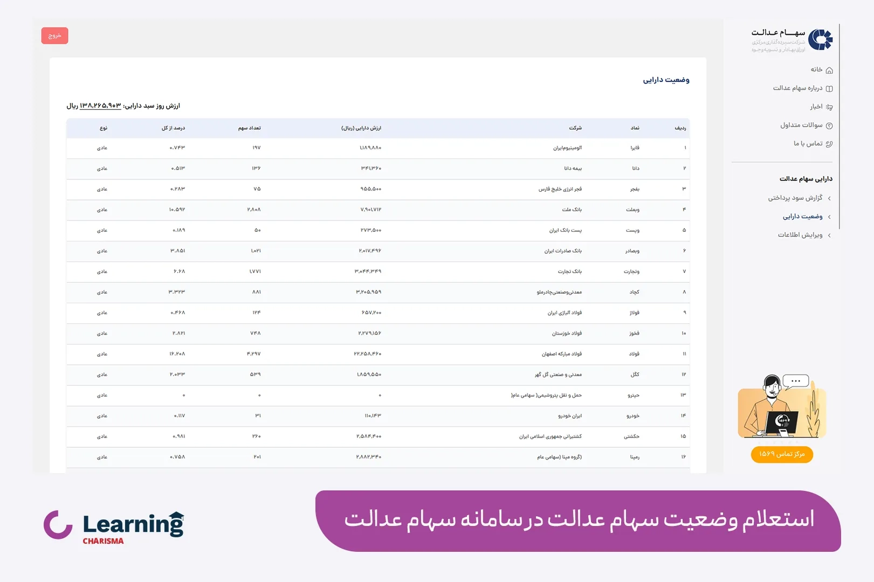This screenshot has width=874, height=582.
Task: Expand the گزارش سود پرداختی chevron
Action: pos(829,198)
